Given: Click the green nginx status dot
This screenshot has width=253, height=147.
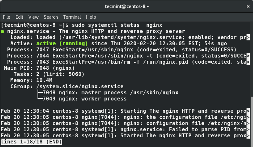Looking at the screenshot, I should pyautogui.click(x=3, y=31).
